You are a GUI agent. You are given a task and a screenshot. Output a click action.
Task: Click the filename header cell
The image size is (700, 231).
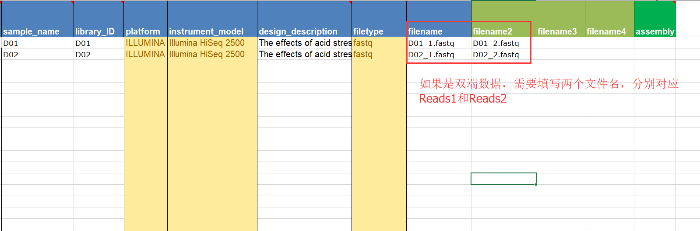(x=438, y=31)
